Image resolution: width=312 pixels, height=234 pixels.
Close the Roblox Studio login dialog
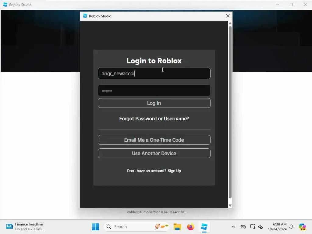point(228,16)
